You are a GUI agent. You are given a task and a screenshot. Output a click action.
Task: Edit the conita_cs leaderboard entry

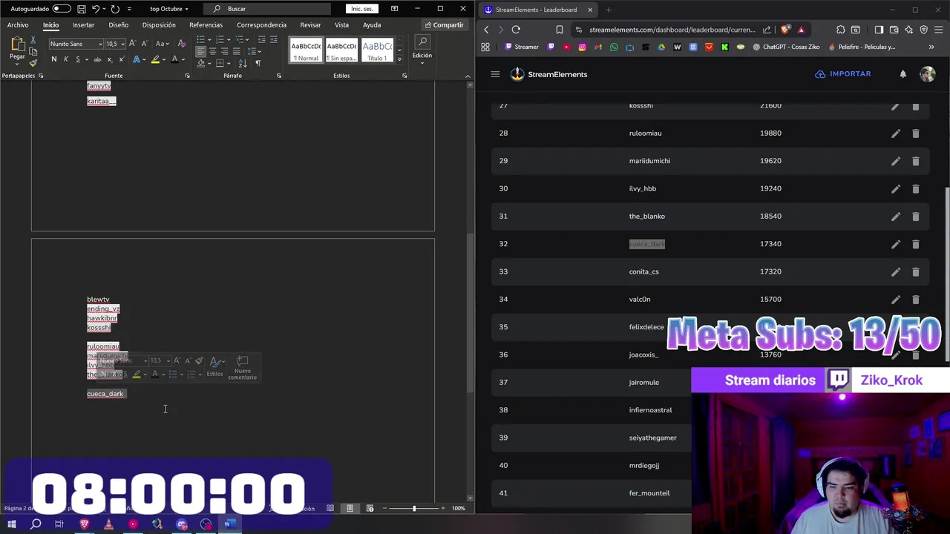[896, 271]
